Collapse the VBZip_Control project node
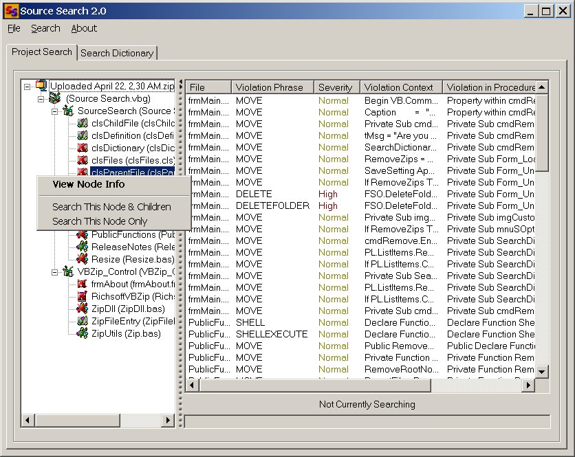This screenshot has height=457, width=575. [54, 271]
